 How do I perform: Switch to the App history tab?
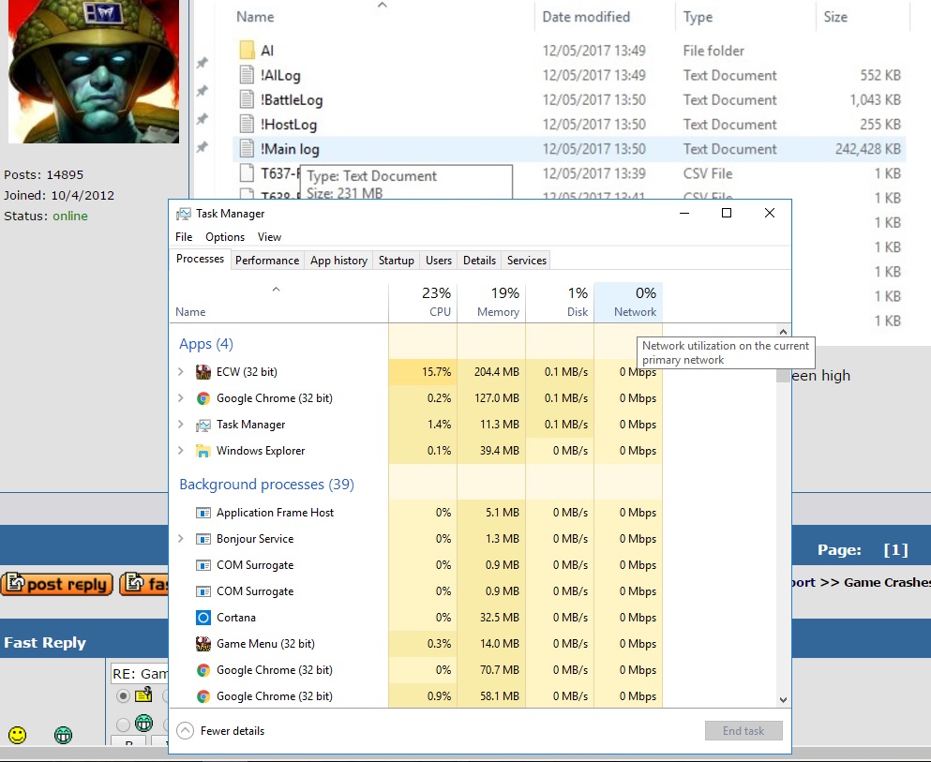[x=339, y=261]
